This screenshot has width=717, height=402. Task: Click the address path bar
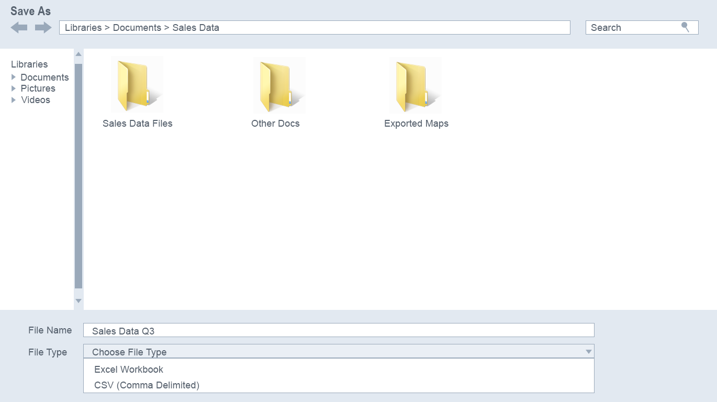click(x=315, y=28)
